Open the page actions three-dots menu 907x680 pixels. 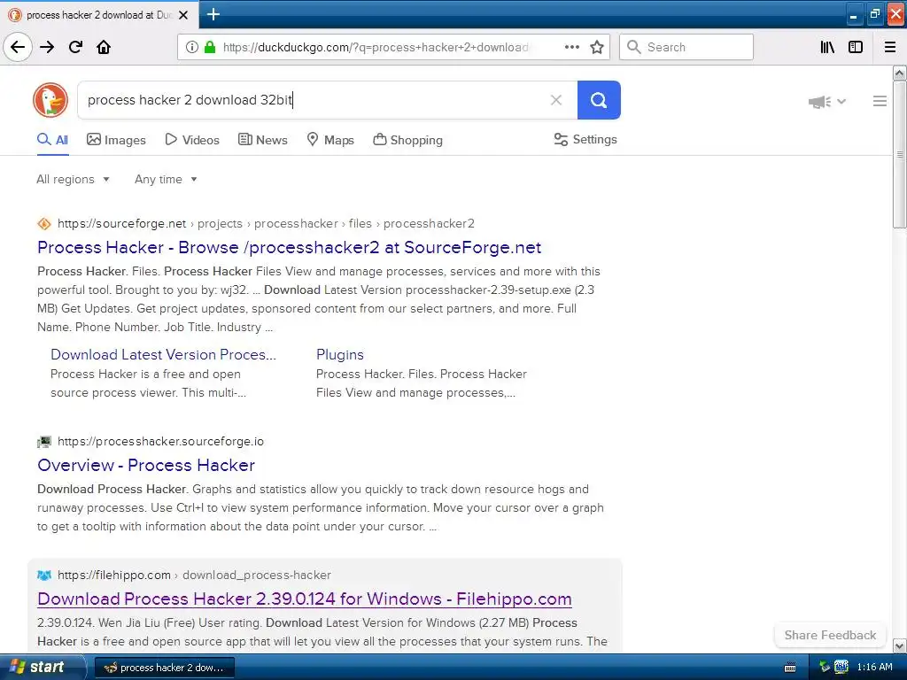[x=571, y=47]
